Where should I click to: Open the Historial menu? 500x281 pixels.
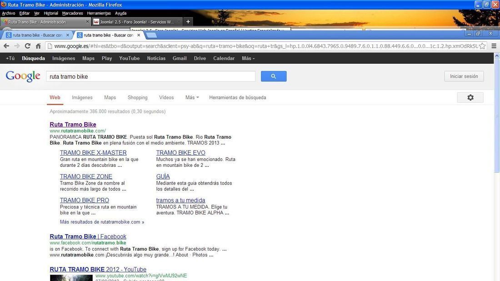[x=51, y=13]
